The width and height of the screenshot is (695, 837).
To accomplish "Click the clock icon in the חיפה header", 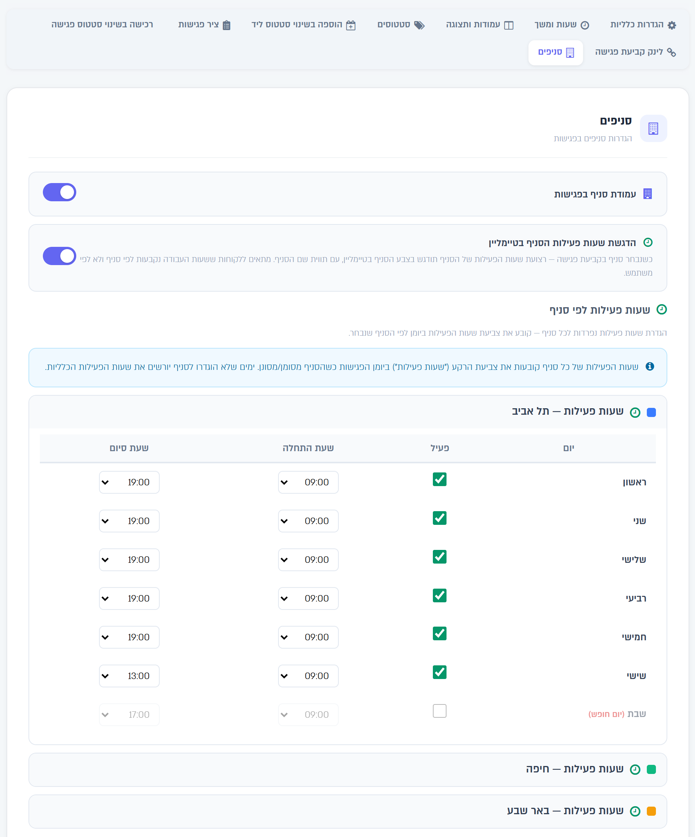I will [x=635, y=769].
